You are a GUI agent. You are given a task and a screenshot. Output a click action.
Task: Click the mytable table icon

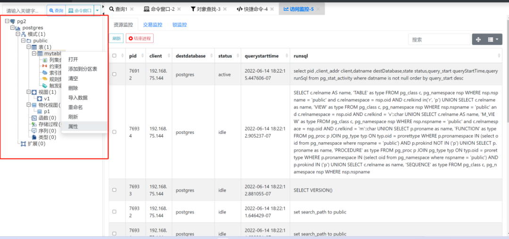pyautogui.click(x=40, y=54)
